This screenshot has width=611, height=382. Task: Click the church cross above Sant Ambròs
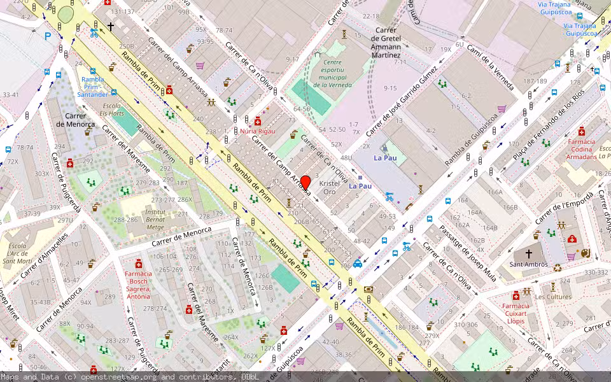[x=528, y=254]
